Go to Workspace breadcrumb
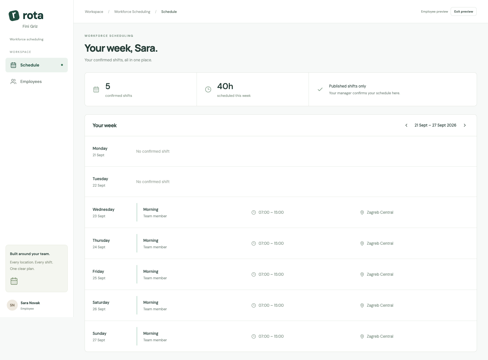The image size is (488, 360). pos(94,12)
